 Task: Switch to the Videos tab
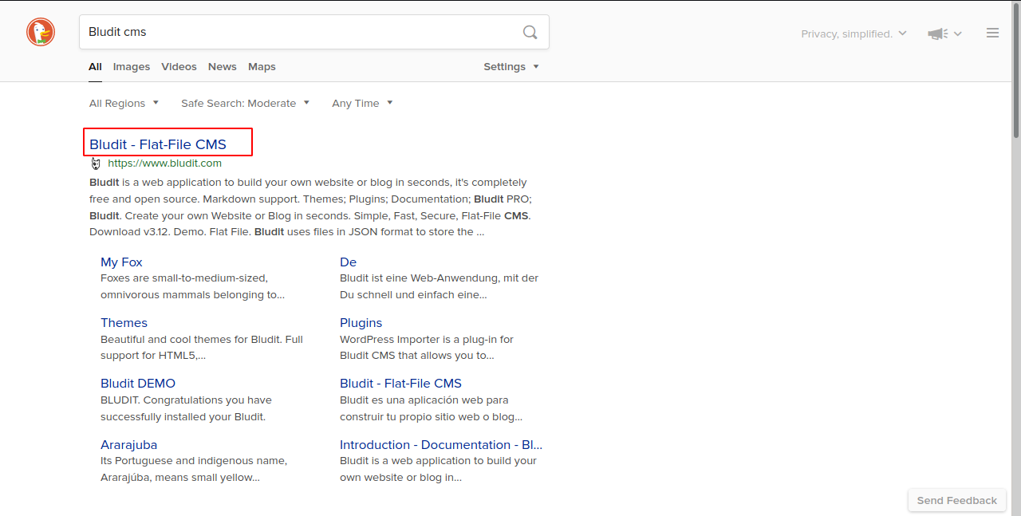(179, 67)
